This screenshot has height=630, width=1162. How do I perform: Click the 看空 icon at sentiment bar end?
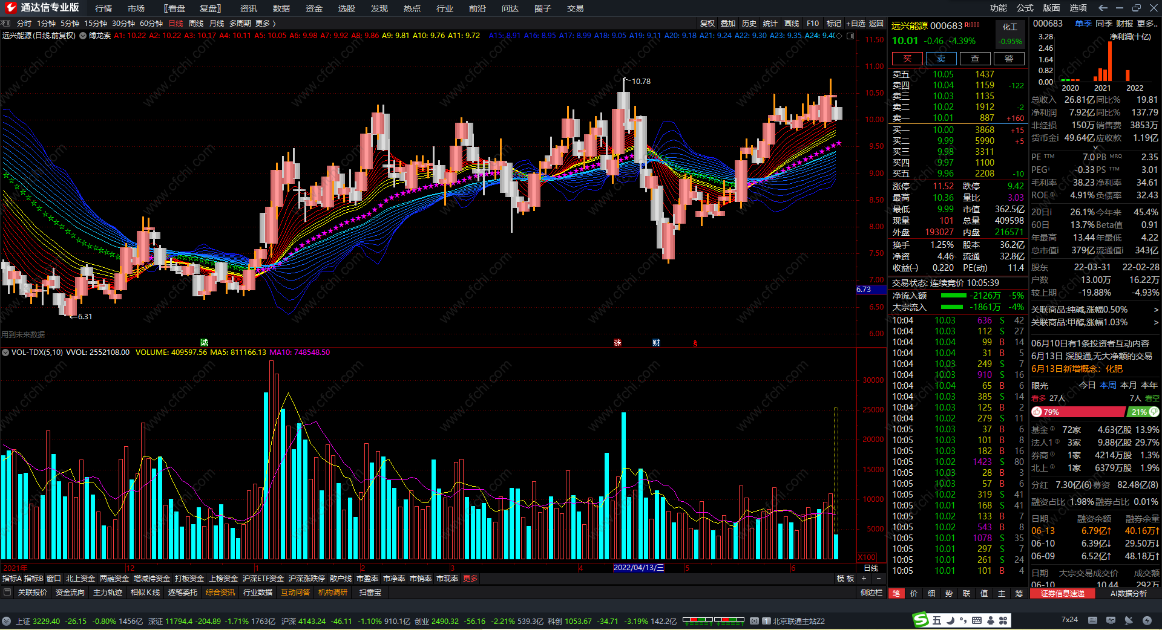(1154, 412)
